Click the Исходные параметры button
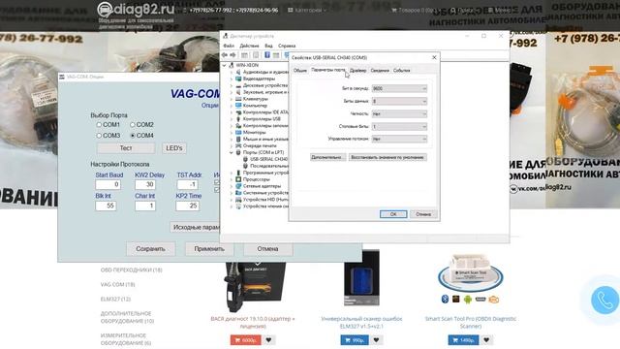620x349 pixels. 196,227
